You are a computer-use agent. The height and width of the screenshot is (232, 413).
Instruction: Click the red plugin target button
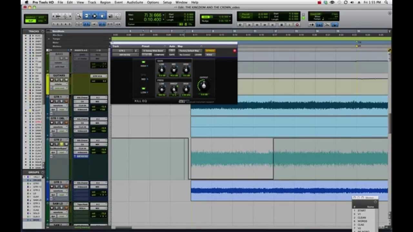tap(235, 51)
